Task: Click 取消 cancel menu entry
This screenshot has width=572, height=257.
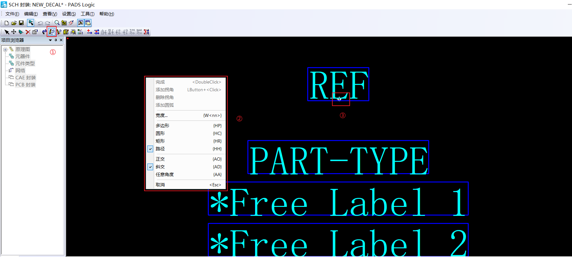Action: click(186, 185)
